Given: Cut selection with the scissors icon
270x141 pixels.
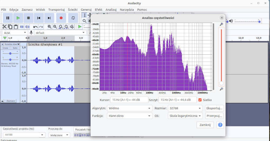Looking at the screenshot, I should (x=5, y=27).
